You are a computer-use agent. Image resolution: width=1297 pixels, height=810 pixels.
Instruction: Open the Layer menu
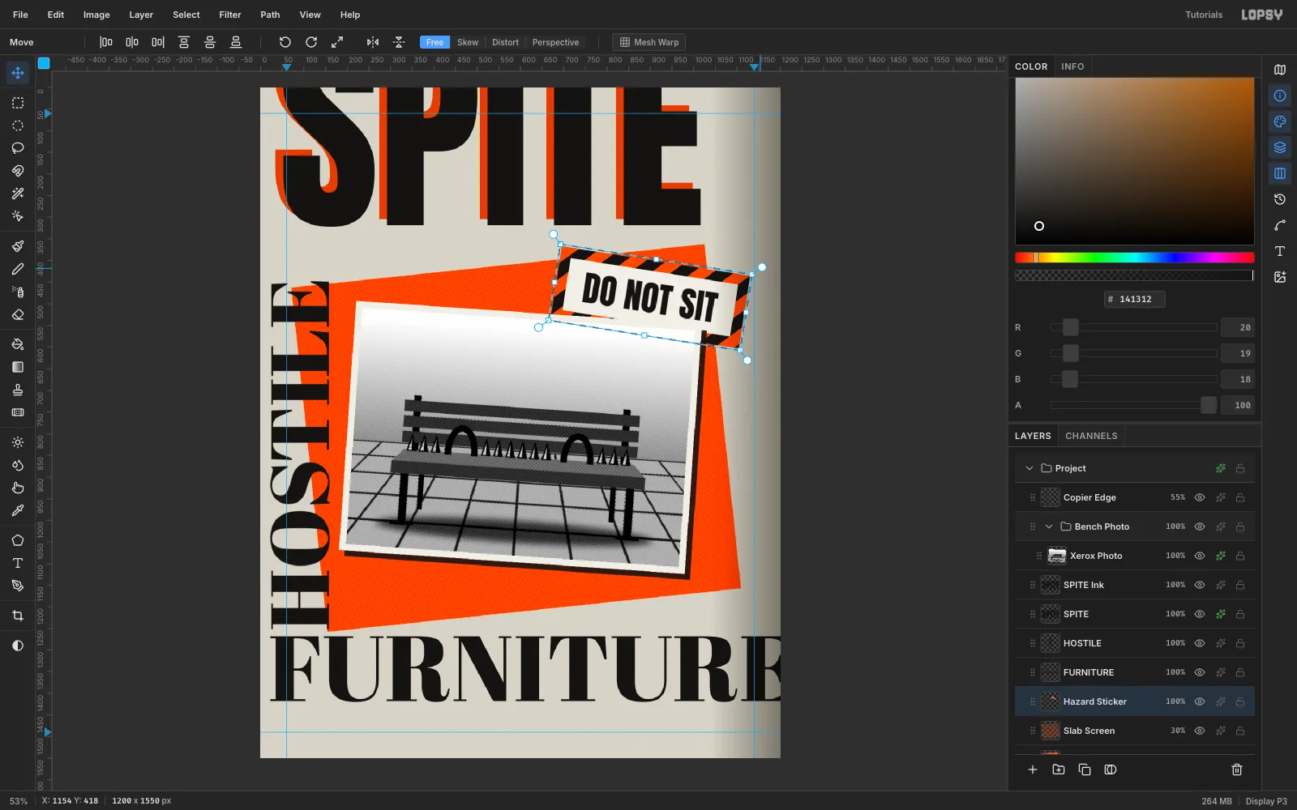pos(141,15)
